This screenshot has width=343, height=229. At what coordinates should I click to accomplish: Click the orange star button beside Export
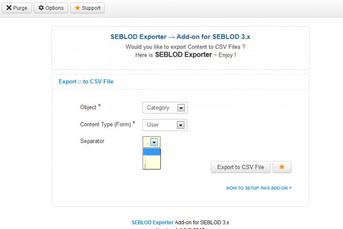tap(282, 167)
